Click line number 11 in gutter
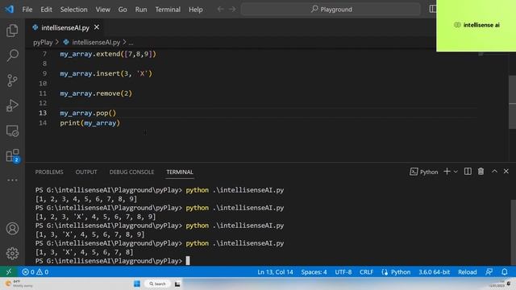 [43, 93]
